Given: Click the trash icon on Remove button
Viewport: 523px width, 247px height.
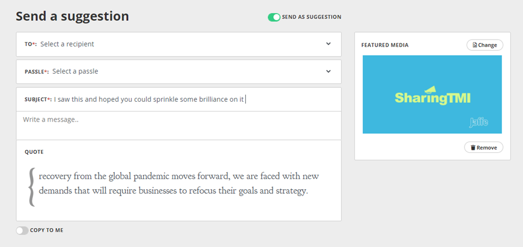Looking at the screenshot, I should click(x=473, y=147).
